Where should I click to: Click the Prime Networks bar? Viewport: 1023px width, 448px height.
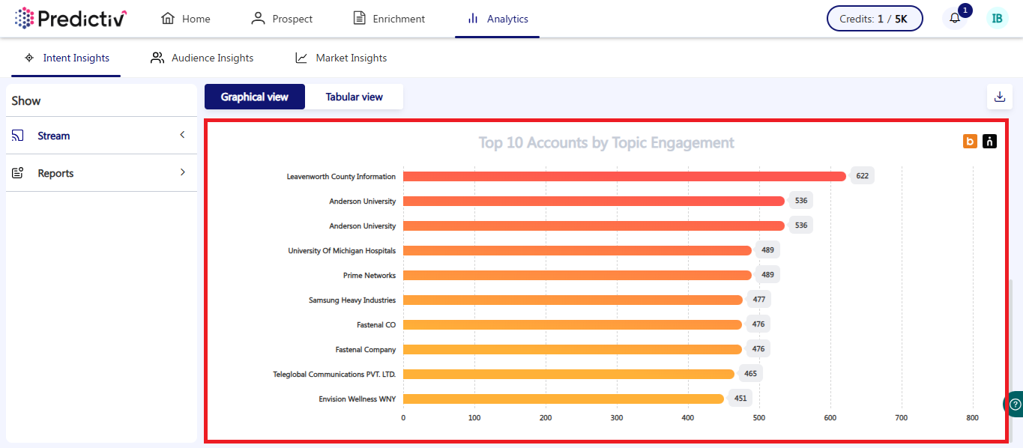577,275
